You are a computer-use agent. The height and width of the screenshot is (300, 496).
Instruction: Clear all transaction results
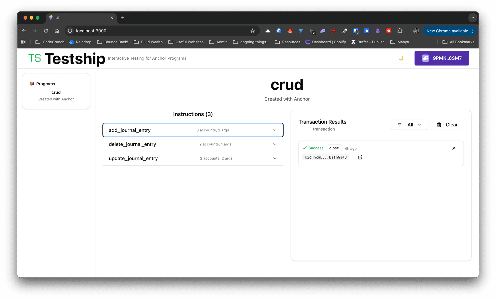[x=447, y=125]
